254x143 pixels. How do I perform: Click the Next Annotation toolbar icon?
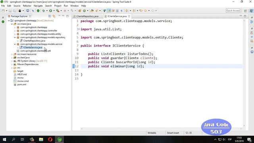127,11
